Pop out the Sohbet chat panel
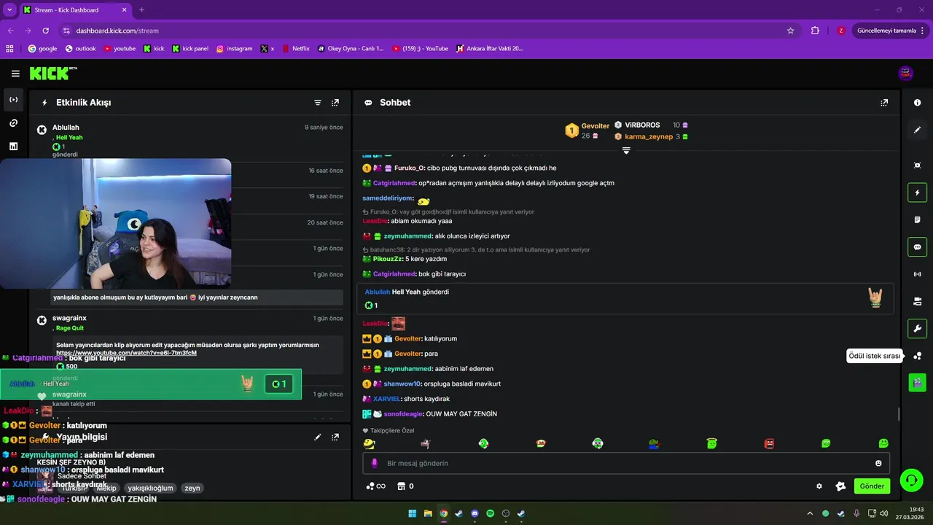 click(x=884, y=103)
